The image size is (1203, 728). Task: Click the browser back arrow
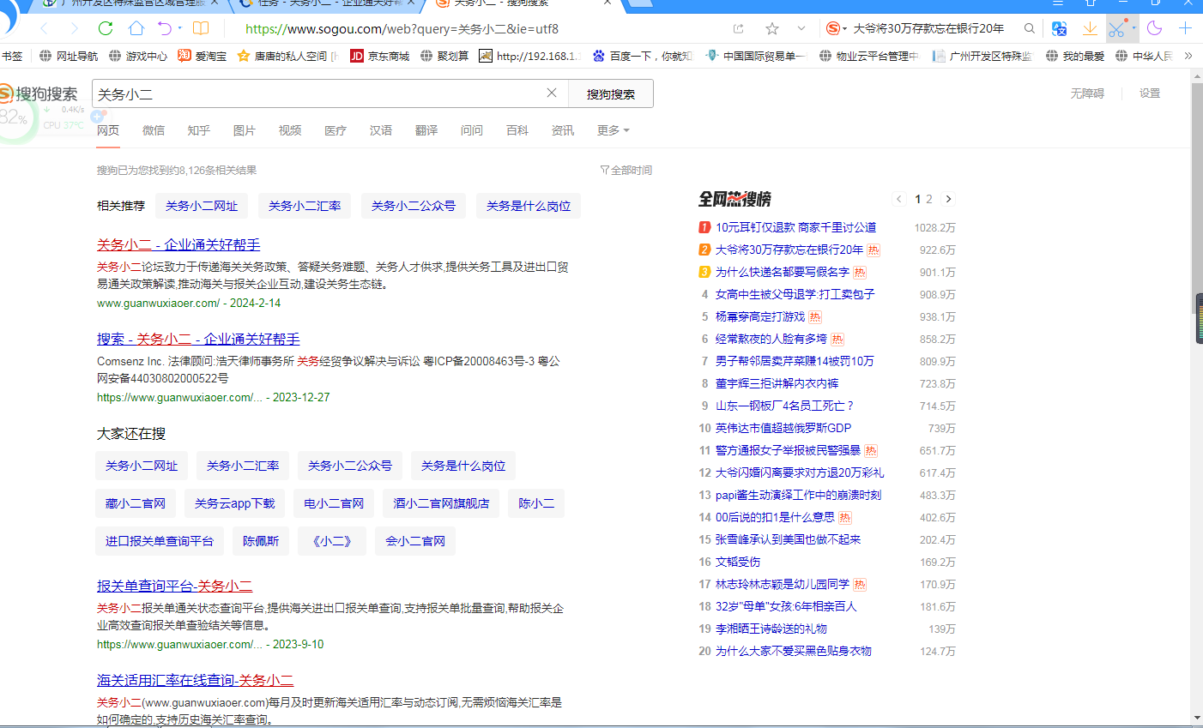pyautogui.click(x=45, y=28)
